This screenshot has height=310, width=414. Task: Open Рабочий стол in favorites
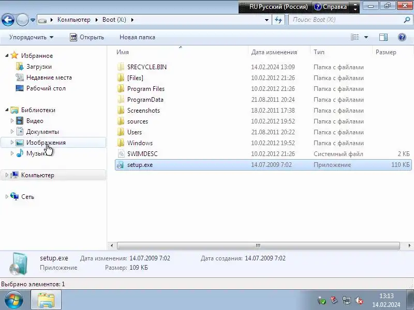pos(46,88)
